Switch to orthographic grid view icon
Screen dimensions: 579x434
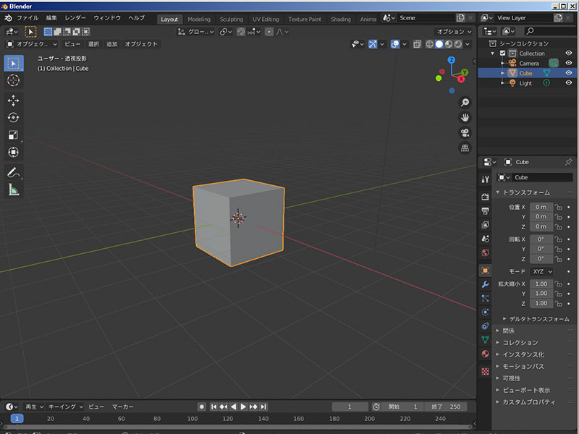click(465, 148)
